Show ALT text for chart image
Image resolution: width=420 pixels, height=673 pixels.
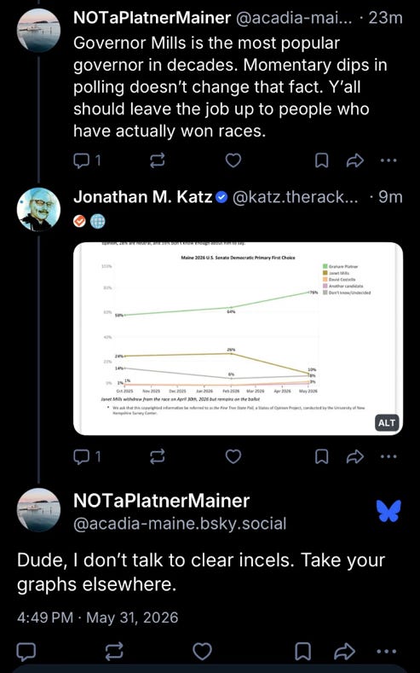[x=387, y=423]
